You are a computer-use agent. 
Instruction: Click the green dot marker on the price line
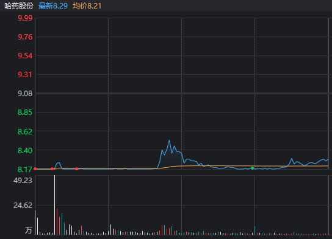[x=253, y=168]
